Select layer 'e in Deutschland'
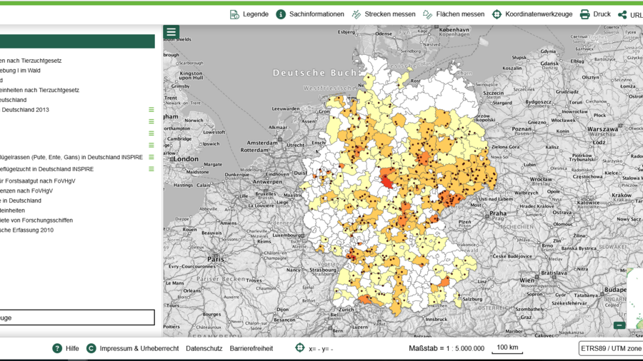Viewport: 643px width, 361px height. [x=21, y=200]
